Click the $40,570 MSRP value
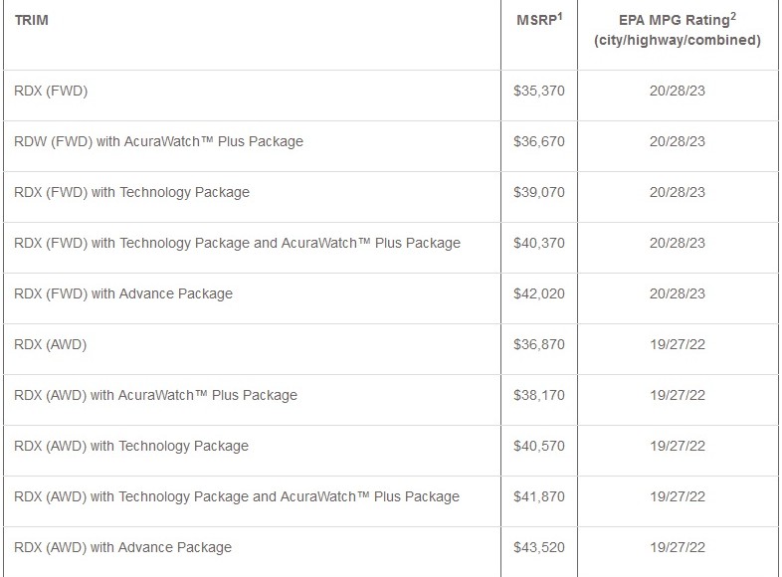The image size is (782, 577). 538,446
